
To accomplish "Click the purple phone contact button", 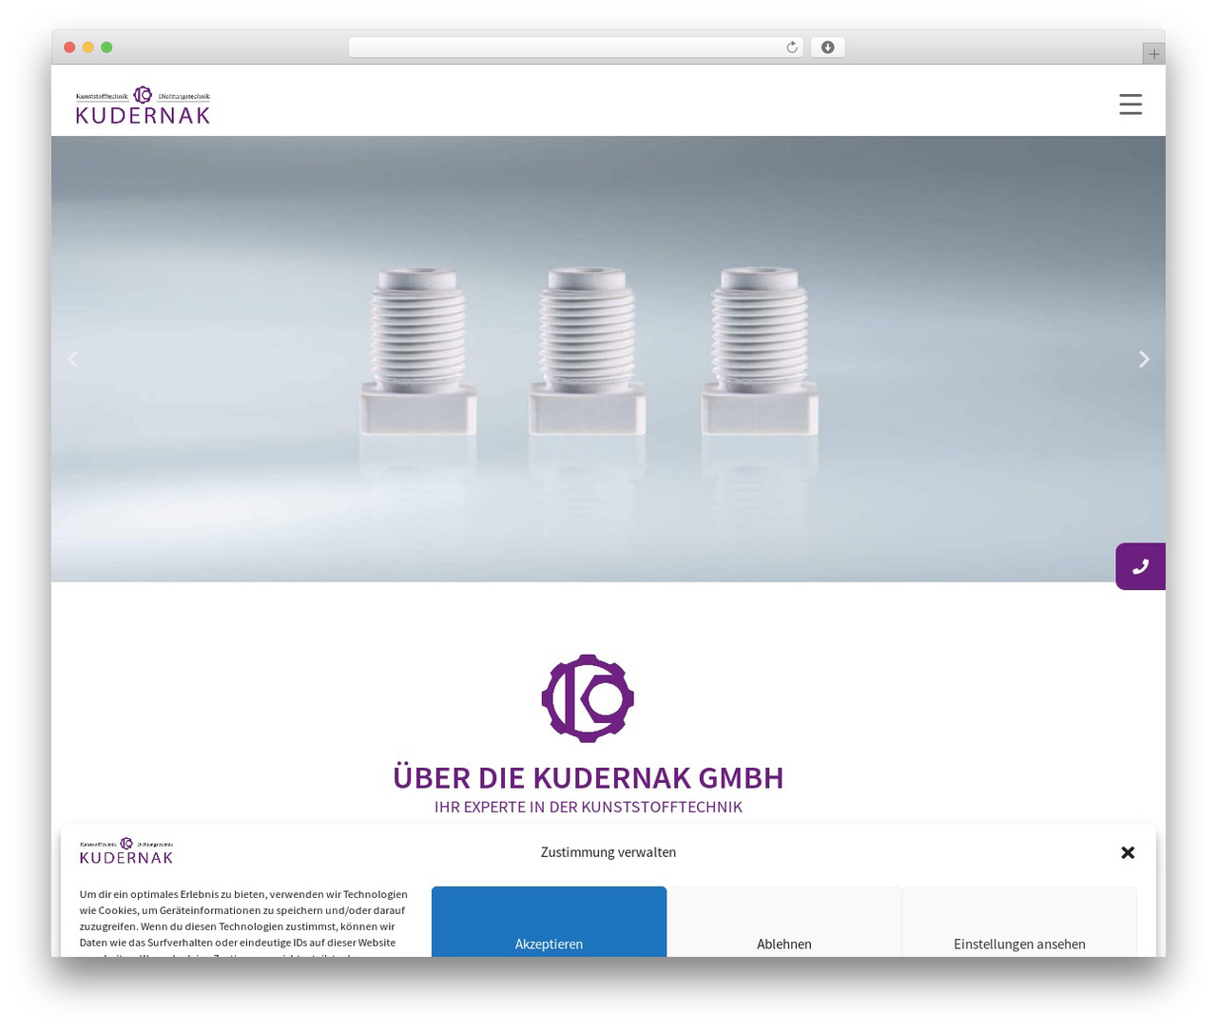I will click(1140, 566).
